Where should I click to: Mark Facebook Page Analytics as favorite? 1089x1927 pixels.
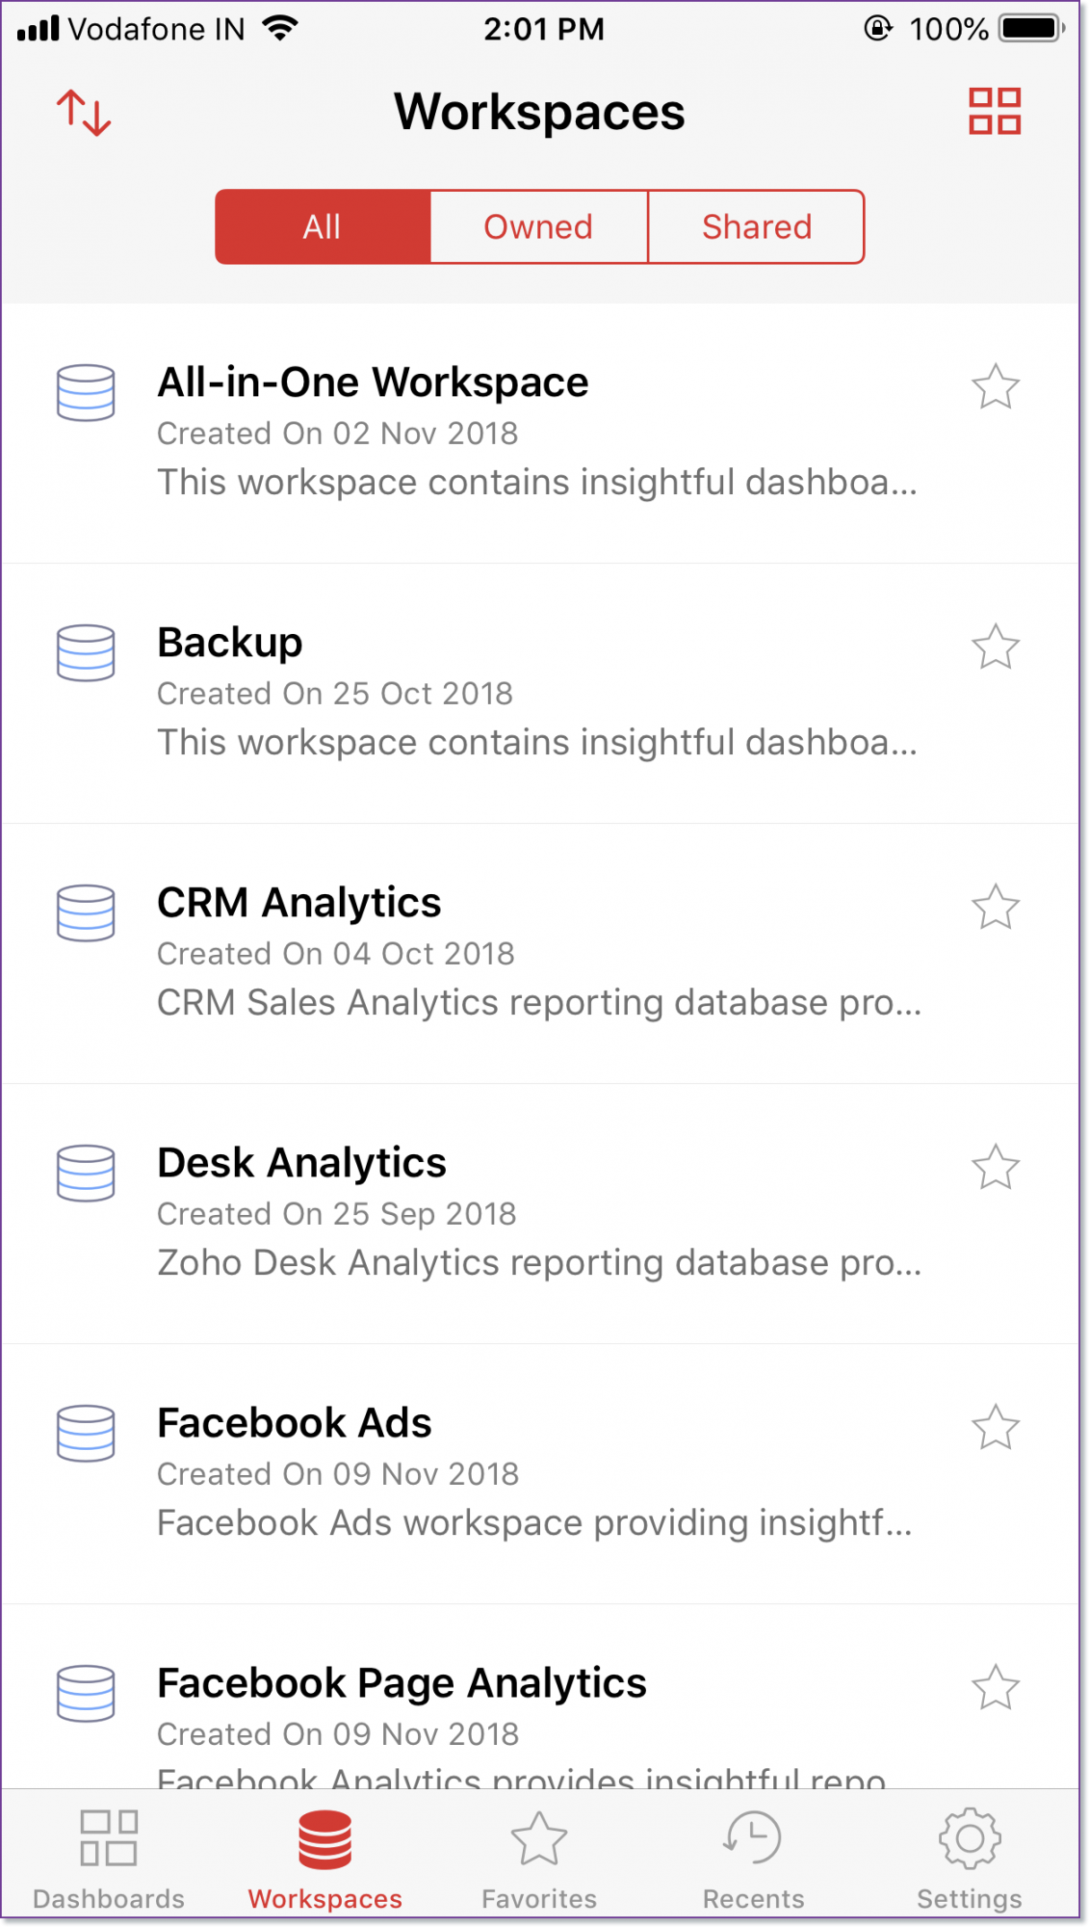pos(995,1687)
